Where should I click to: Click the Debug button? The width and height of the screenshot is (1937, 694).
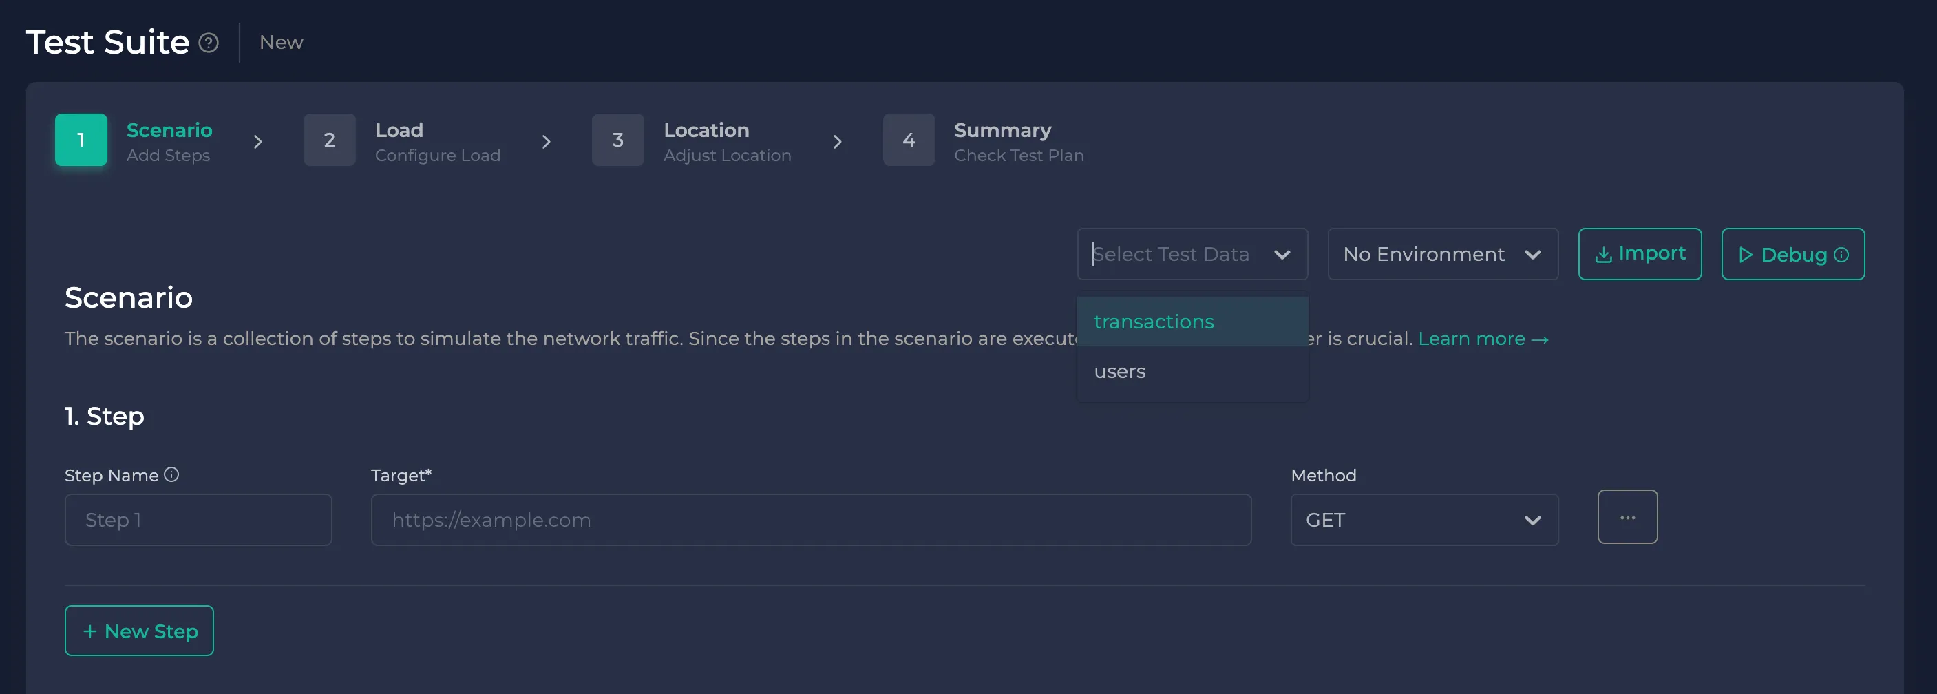[1792, 254]
